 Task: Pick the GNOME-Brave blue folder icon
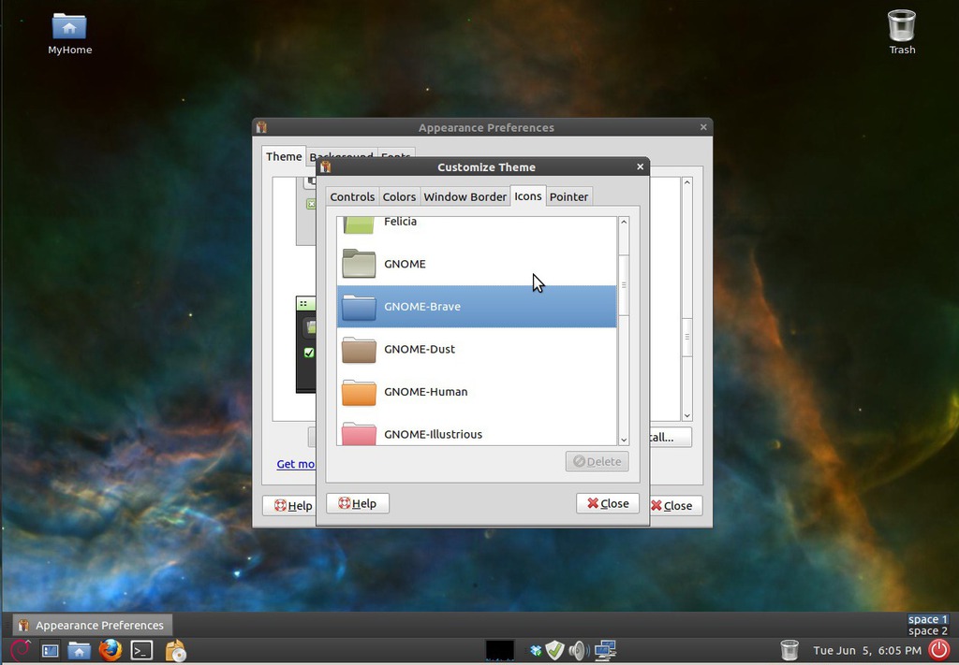pyautogui.click(x=359, y=307)
